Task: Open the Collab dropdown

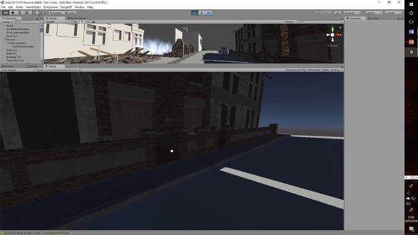Action: (x=324, y=13)
